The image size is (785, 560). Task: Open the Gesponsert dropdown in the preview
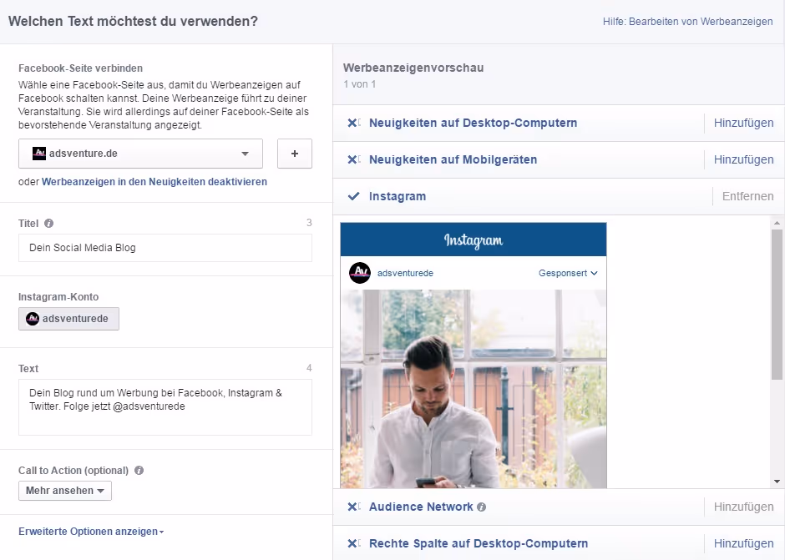tap(568, 273)
